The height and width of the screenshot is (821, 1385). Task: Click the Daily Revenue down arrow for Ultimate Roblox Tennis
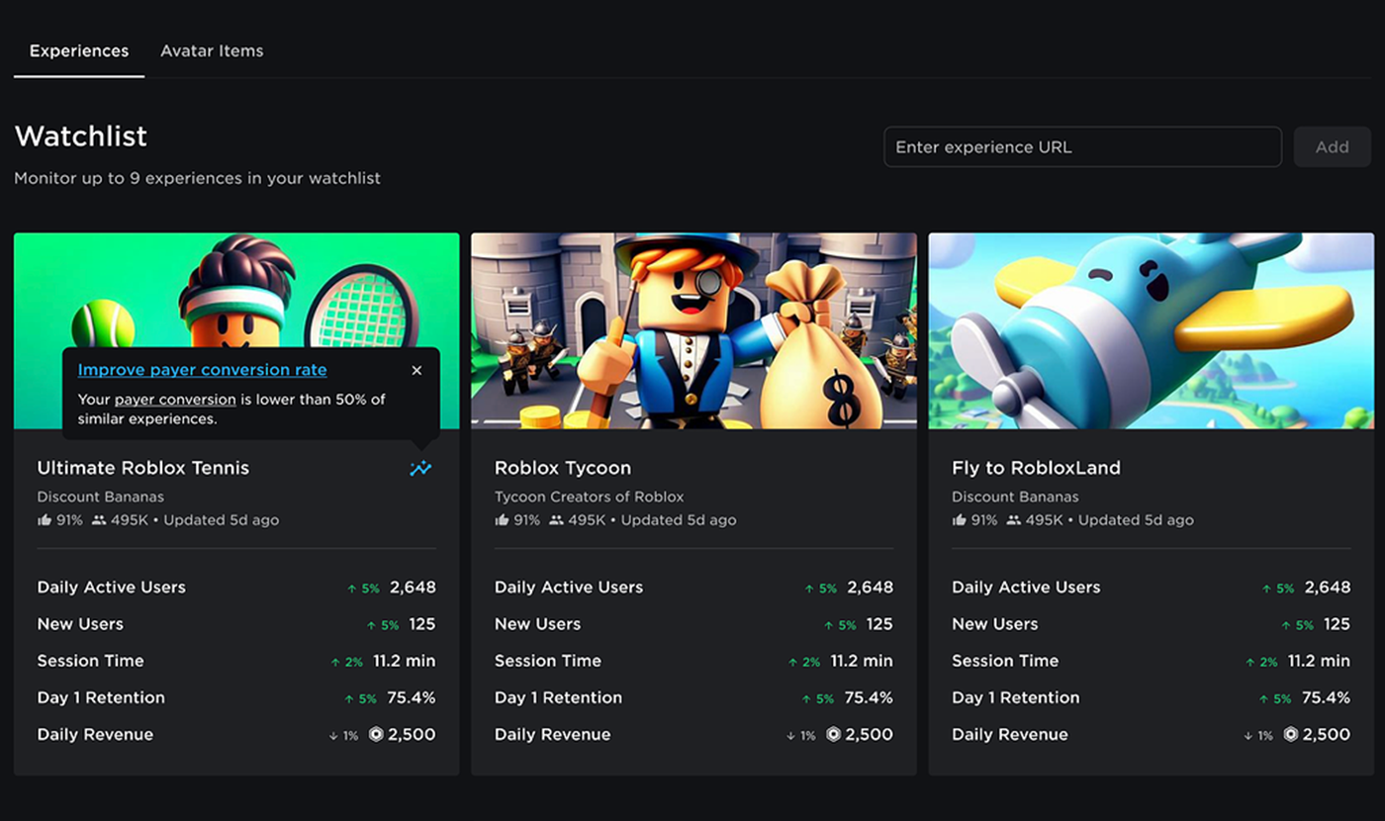pos(332,736)
